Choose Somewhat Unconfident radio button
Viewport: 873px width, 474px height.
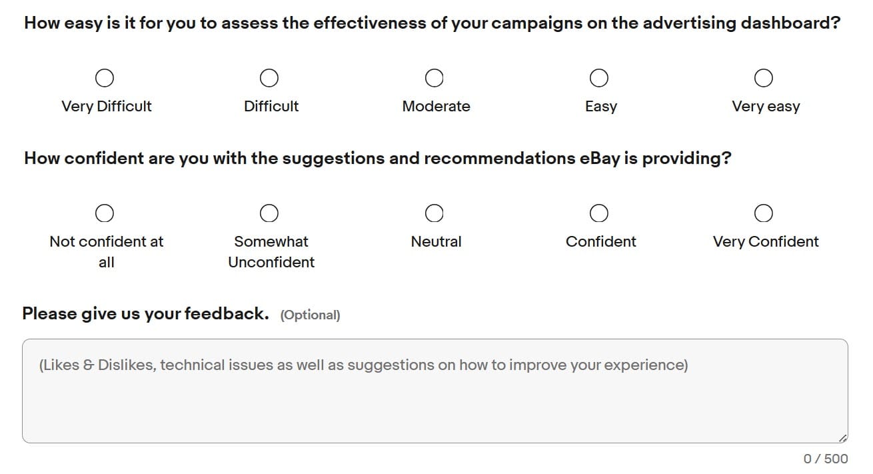pyautogui.click(x=269, y=213)
